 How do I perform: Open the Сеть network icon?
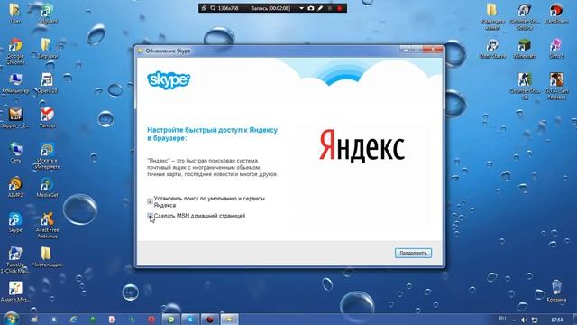click(x=15, y=153)
